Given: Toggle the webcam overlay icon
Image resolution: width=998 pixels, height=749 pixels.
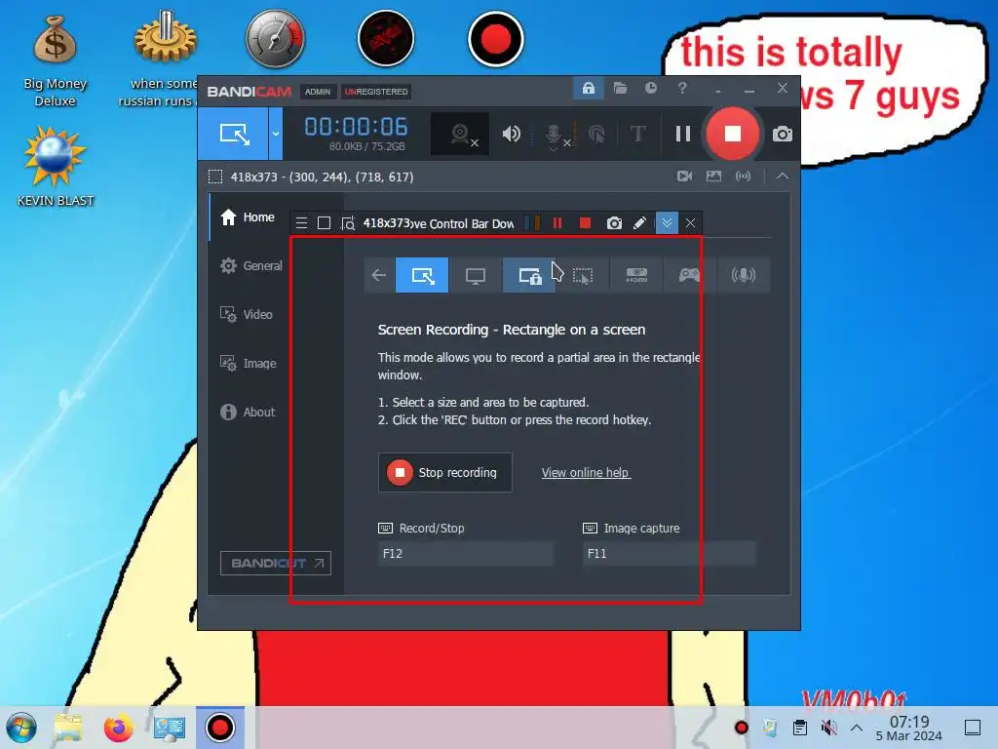Looking at the screenshot, I should click(x=460, y=134).
